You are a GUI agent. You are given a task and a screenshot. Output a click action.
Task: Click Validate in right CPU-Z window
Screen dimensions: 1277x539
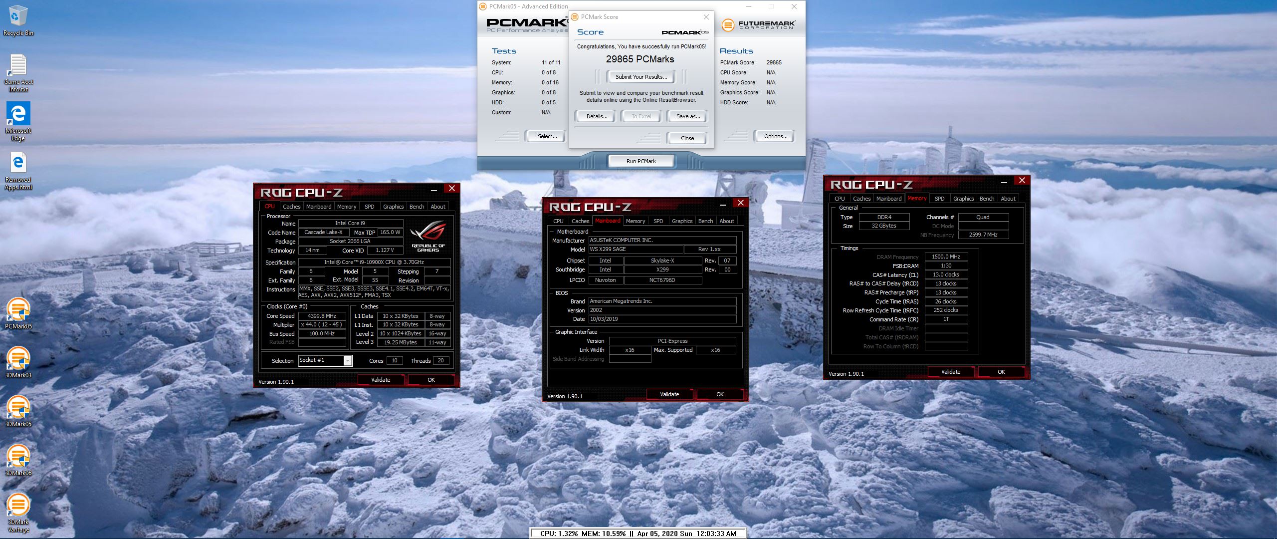(x=951, y=372)
